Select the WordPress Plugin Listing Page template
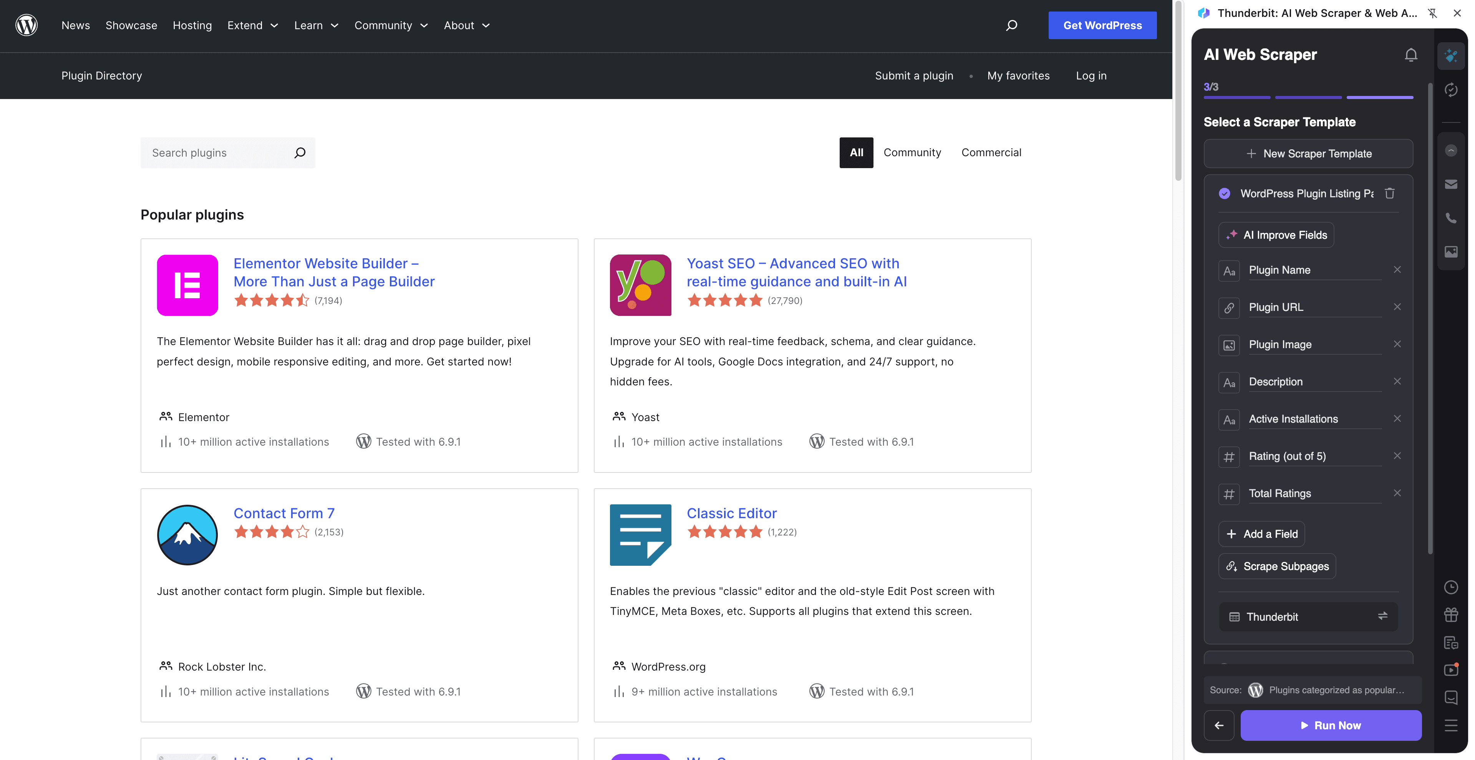The width and height of the screenshot is (1475, 760). point(1306,193)
